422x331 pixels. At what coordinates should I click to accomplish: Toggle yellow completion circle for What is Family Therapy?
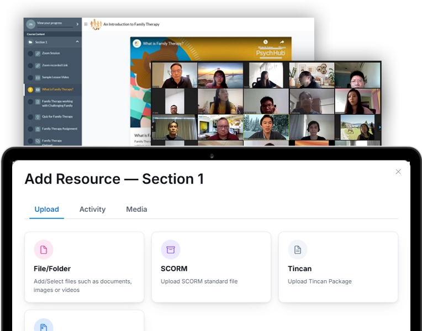pos(30,89)
